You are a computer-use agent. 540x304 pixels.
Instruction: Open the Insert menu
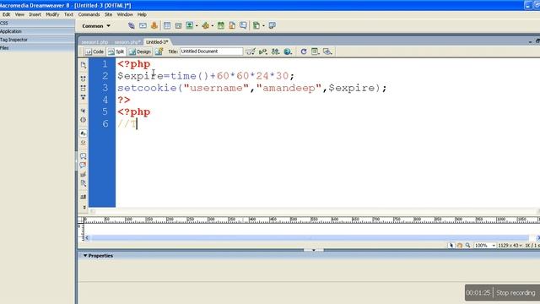(x=35, y=14)
